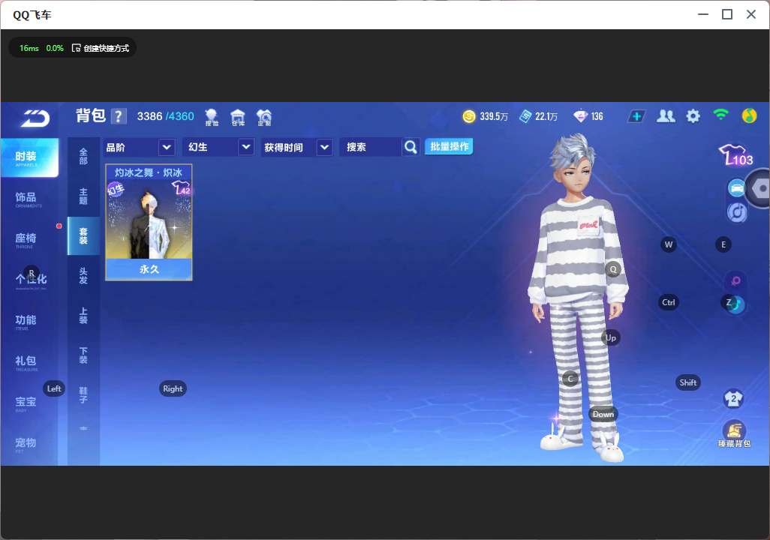Click the shirt 42 badge on outfit card
Viewport: 770px width, 540px height.
coord(181,188)
